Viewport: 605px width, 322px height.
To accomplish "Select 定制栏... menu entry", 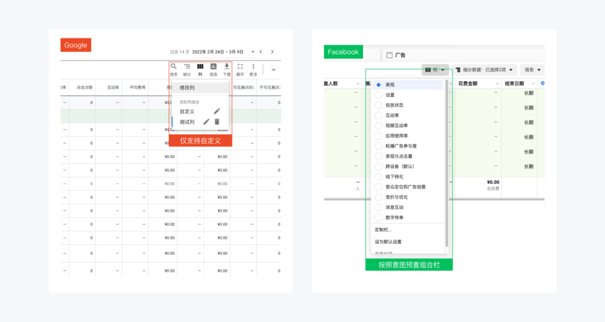I will tap(383, 230).
